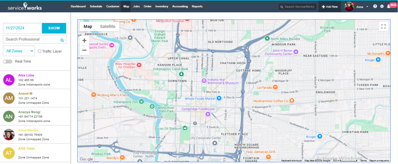Click the date field showing 11/27/2024
398x164 pixels.
(x=22, y=28)
